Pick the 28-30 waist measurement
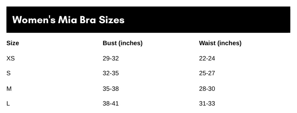The image size is (297, 113). click(x=207, y=89)
